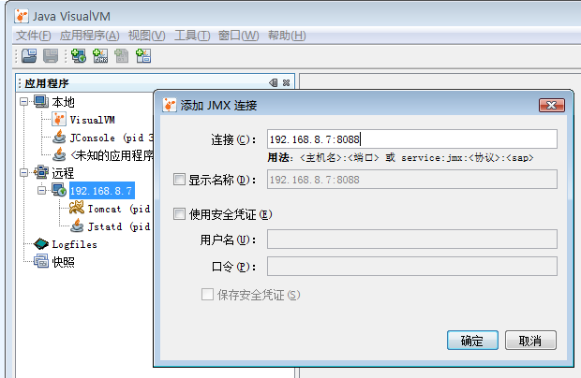581x378 pixels.
Task: Click the Tomcat cat icon
Action: pos(77,208)
